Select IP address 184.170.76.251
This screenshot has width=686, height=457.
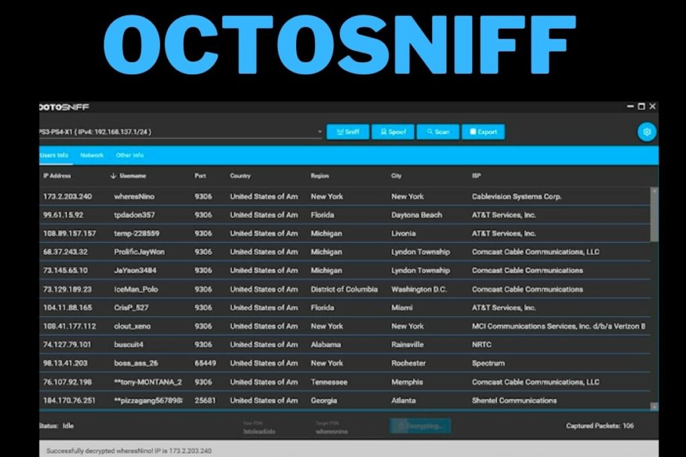pos(69,400)
